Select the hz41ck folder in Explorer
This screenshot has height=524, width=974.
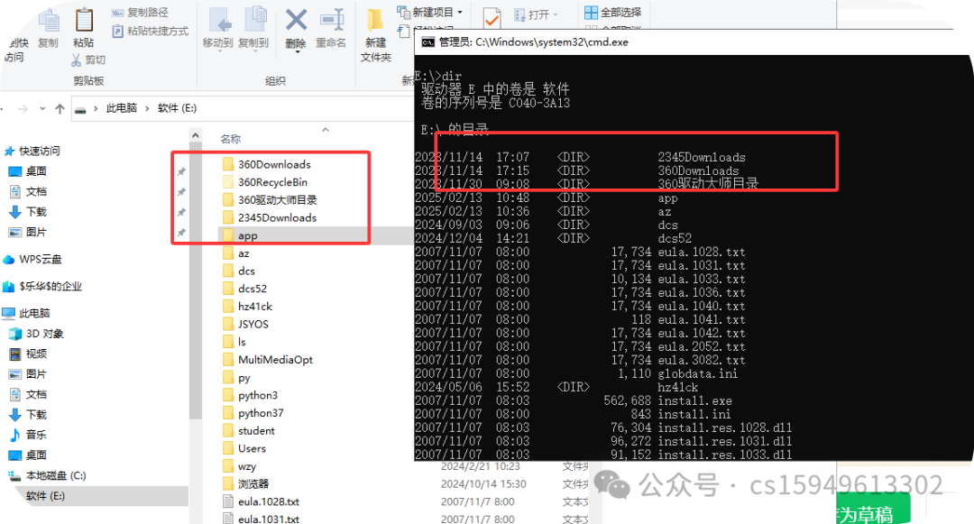coord(254,307)
